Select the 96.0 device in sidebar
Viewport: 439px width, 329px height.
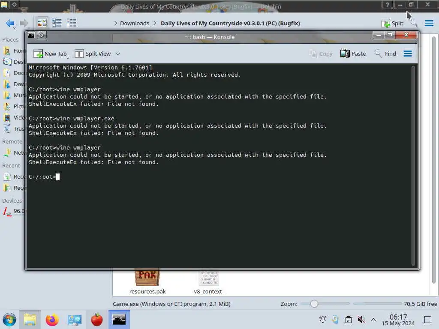click(x=15, y=211)
